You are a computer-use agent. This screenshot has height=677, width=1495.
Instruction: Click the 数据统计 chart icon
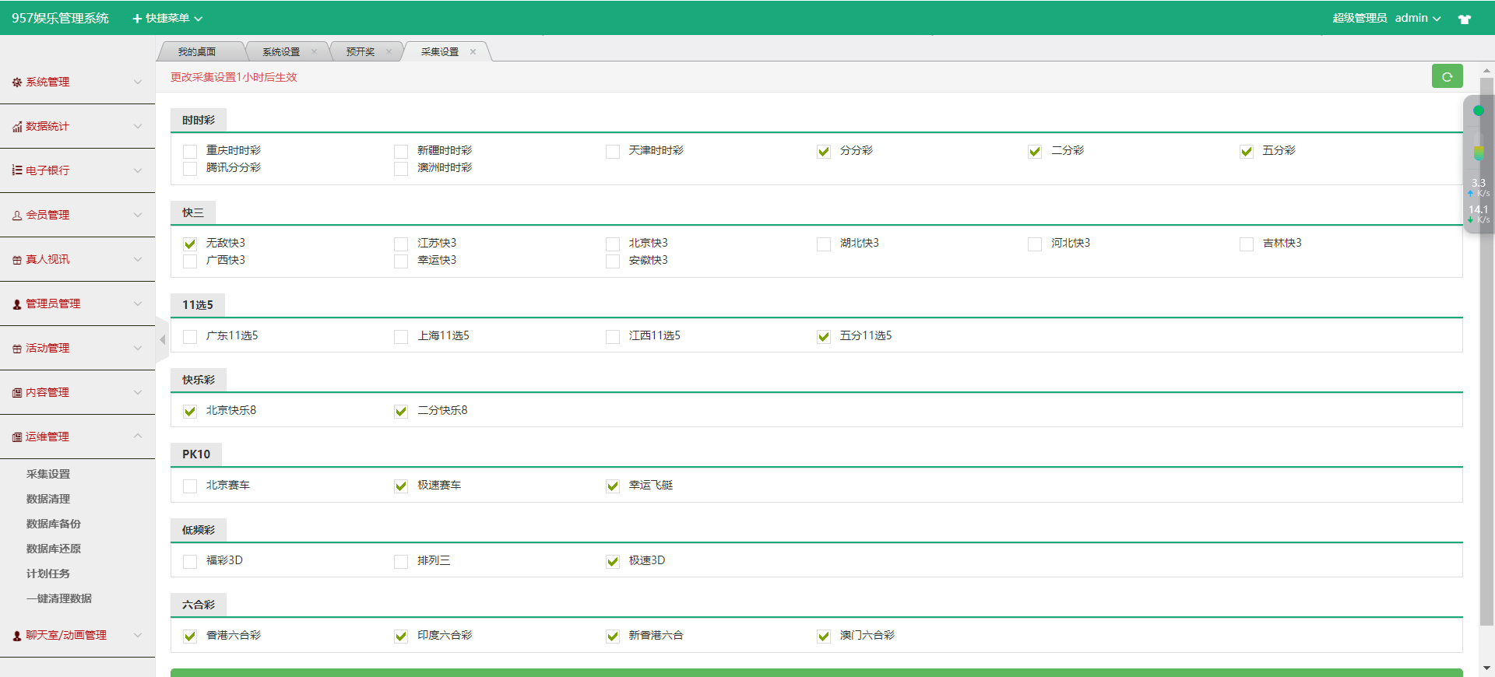pyautogui.click(x=17, y=127)
